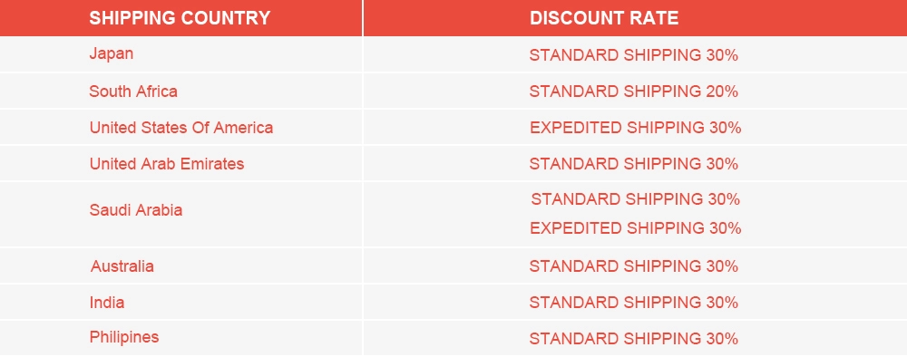Select Australia in the country column
This screenshot has height=357, width=907.
coord(122,266)
